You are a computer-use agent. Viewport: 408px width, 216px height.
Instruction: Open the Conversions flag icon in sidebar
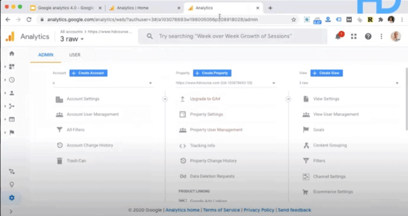point(12,133)
